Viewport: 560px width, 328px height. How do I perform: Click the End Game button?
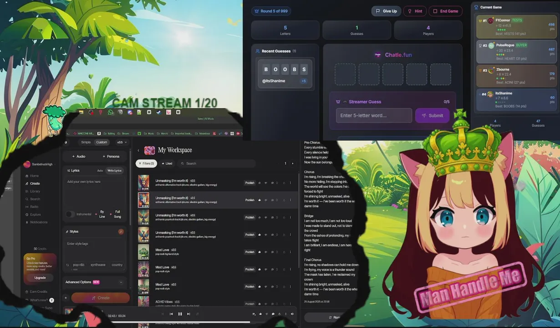click(x=446, y=11)
